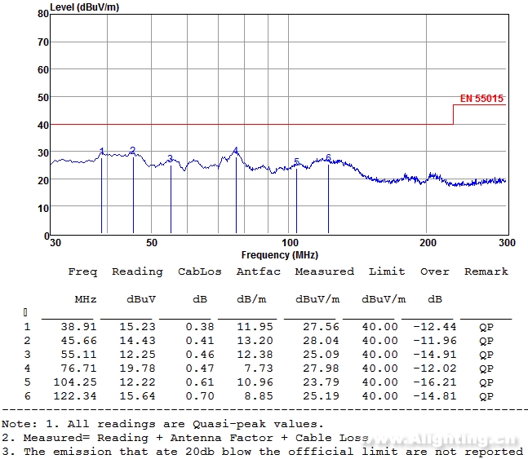The width and height of the screenshot is (528, 459).
Task: Click cable loss value 0.70
Action: (200, 396)
